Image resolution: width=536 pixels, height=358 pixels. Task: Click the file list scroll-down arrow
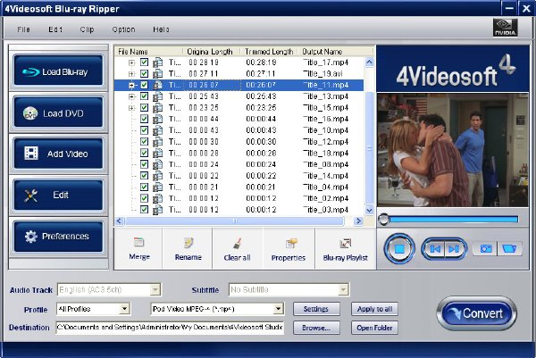369,210
